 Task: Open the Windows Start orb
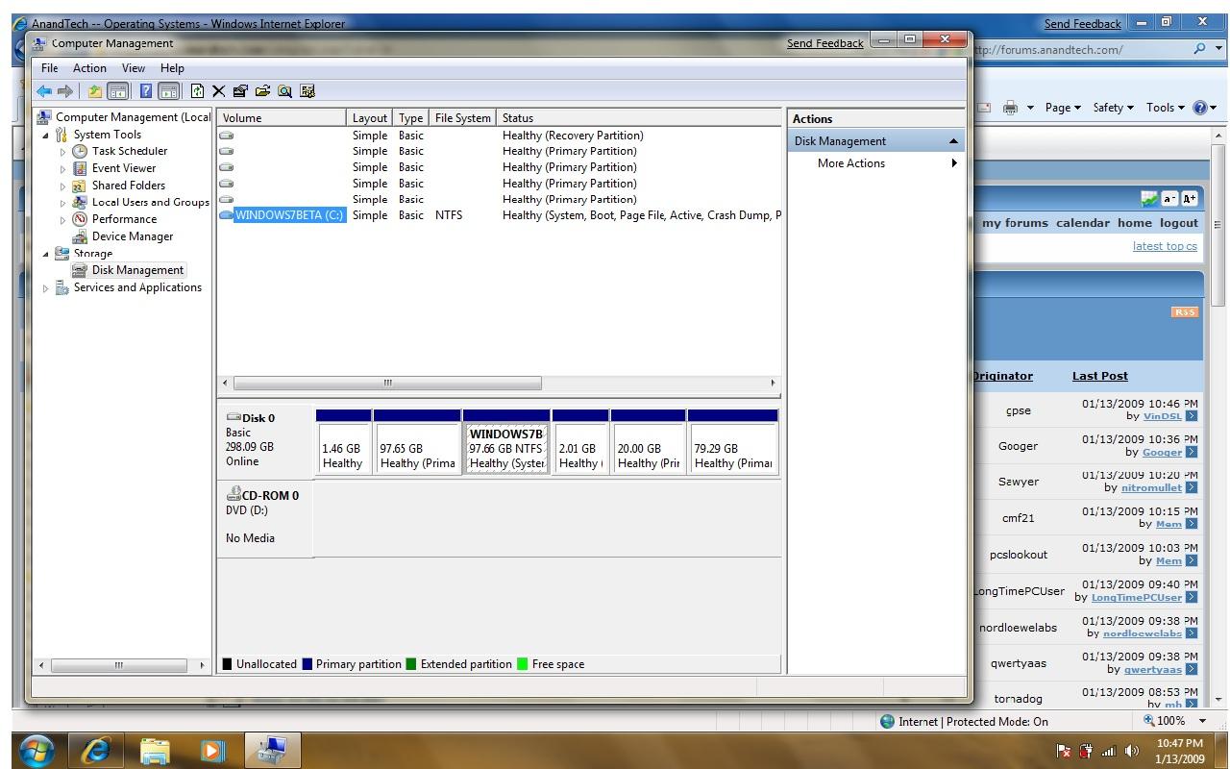37,750
